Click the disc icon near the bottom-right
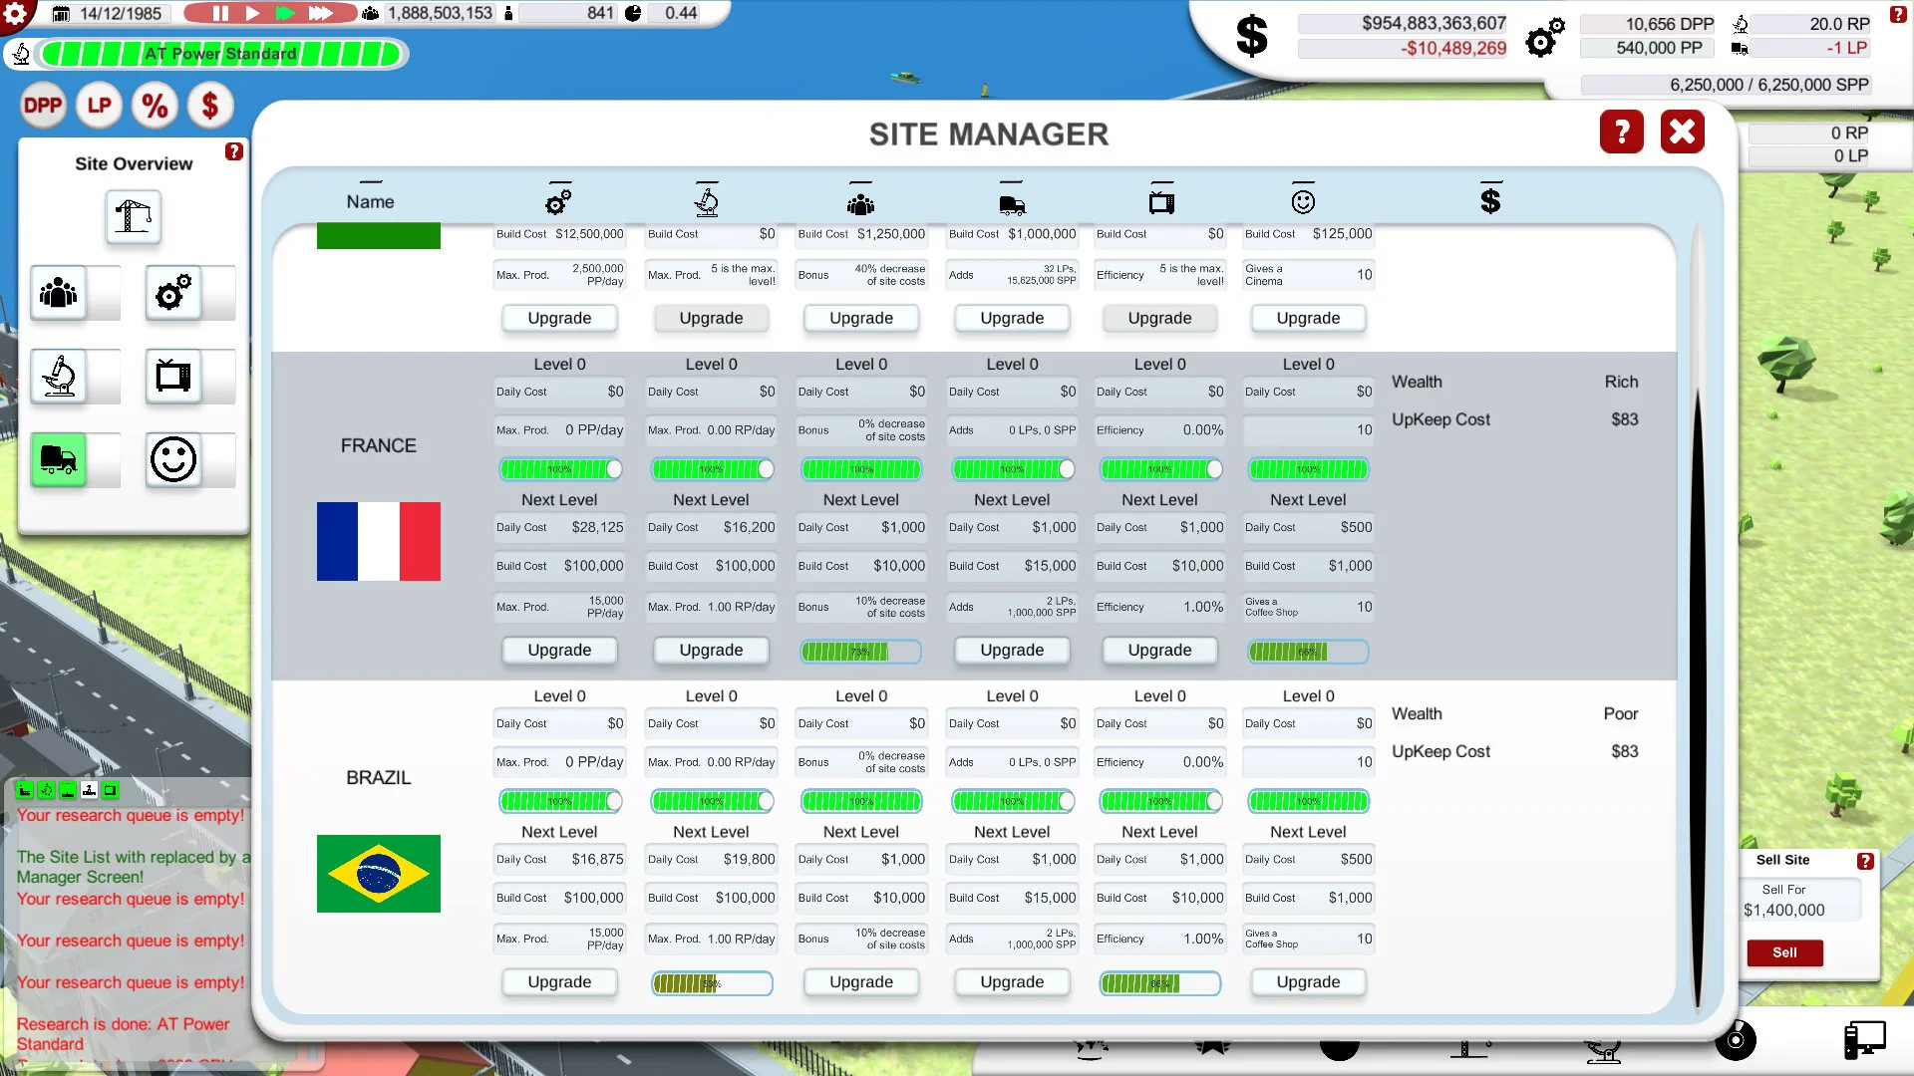Image resolution: width=1914 pixels, height=1076 pixels. (x=1736, y=1040)
